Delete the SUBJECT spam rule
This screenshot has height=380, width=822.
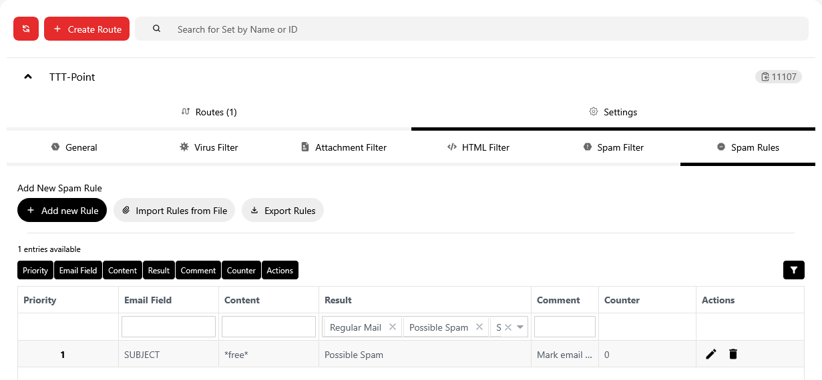tap(733, 354)
